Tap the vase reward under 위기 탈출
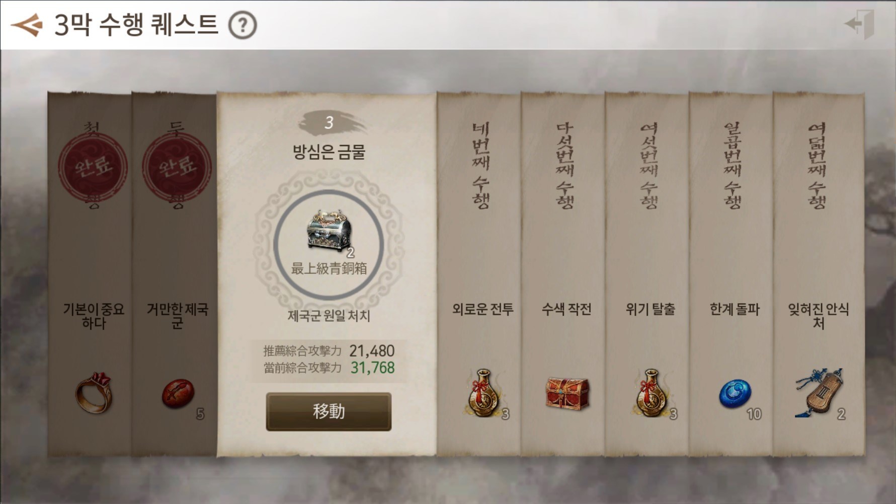Screen dimensions: 896x504 coord(651,393)
